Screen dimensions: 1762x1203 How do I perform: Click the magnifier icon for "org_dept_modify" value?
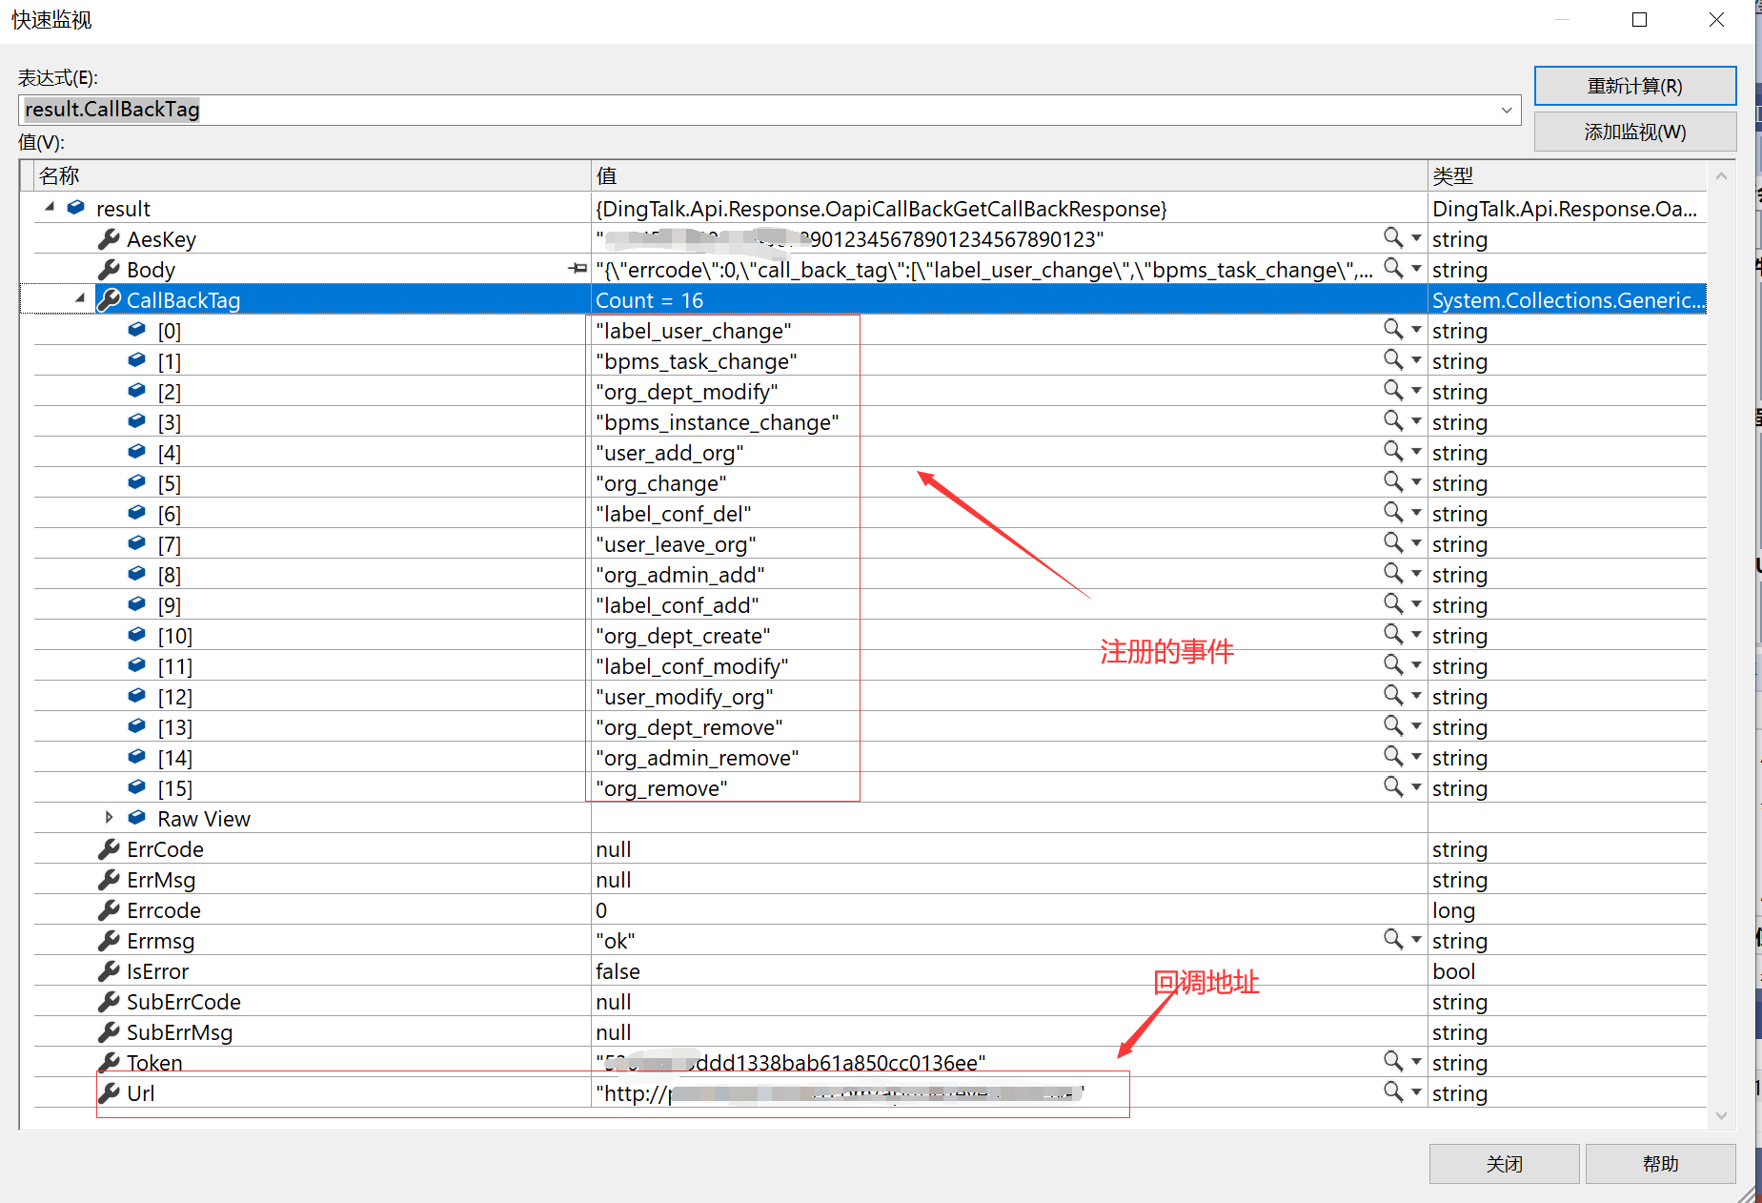[1393, 390]
